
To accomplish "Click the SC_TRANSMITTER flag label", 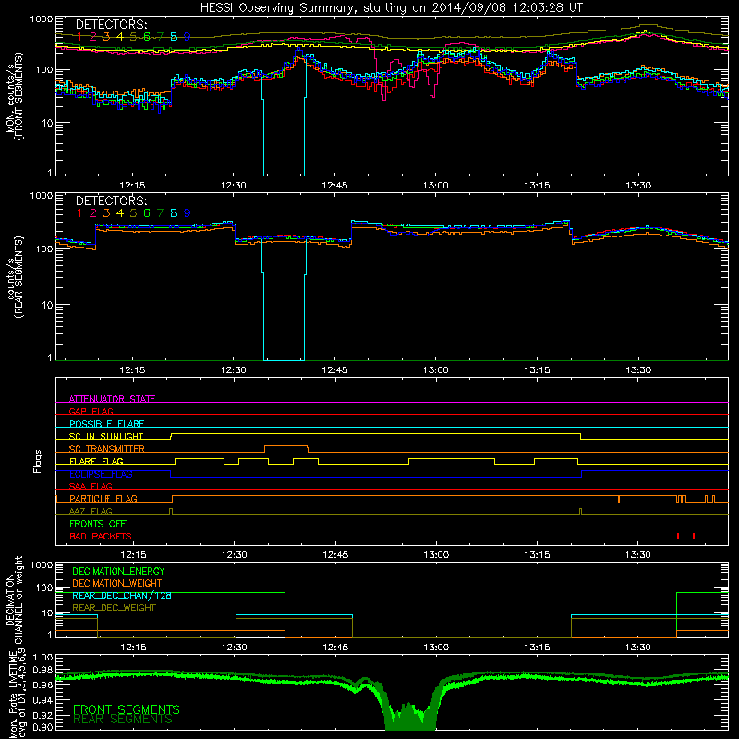I will (x=107, y=449).
